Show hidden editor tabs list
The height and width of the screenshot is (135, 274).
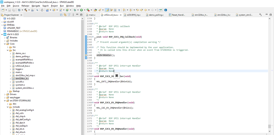pyautogui.click(x=260, y=15)
